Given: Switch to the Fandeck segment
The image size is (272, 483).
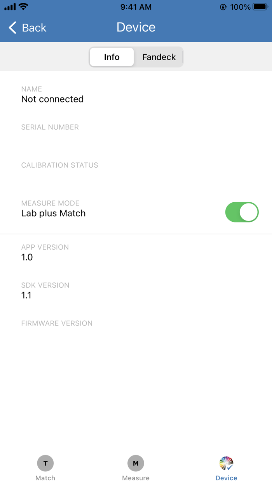Looking at the screenshot, I should [159, 57].
